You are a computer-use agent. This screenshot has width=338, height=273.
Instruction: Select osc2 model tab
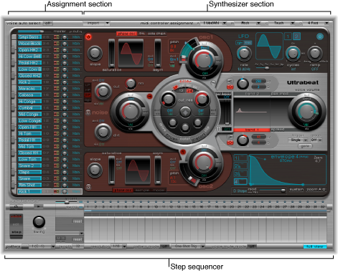pyautogui.click(x=159, y=190)
